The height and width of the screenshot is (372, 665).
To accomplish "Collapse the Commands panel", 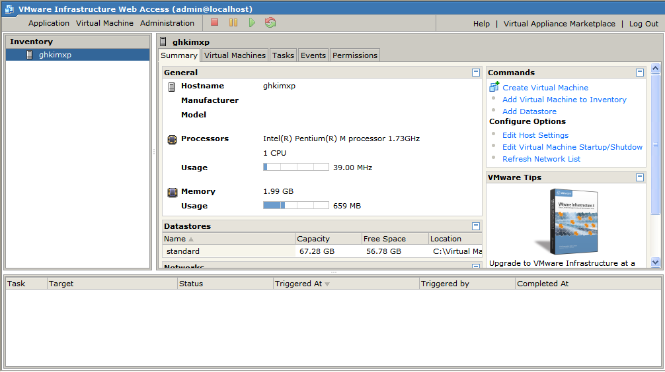I will point(640,73).
